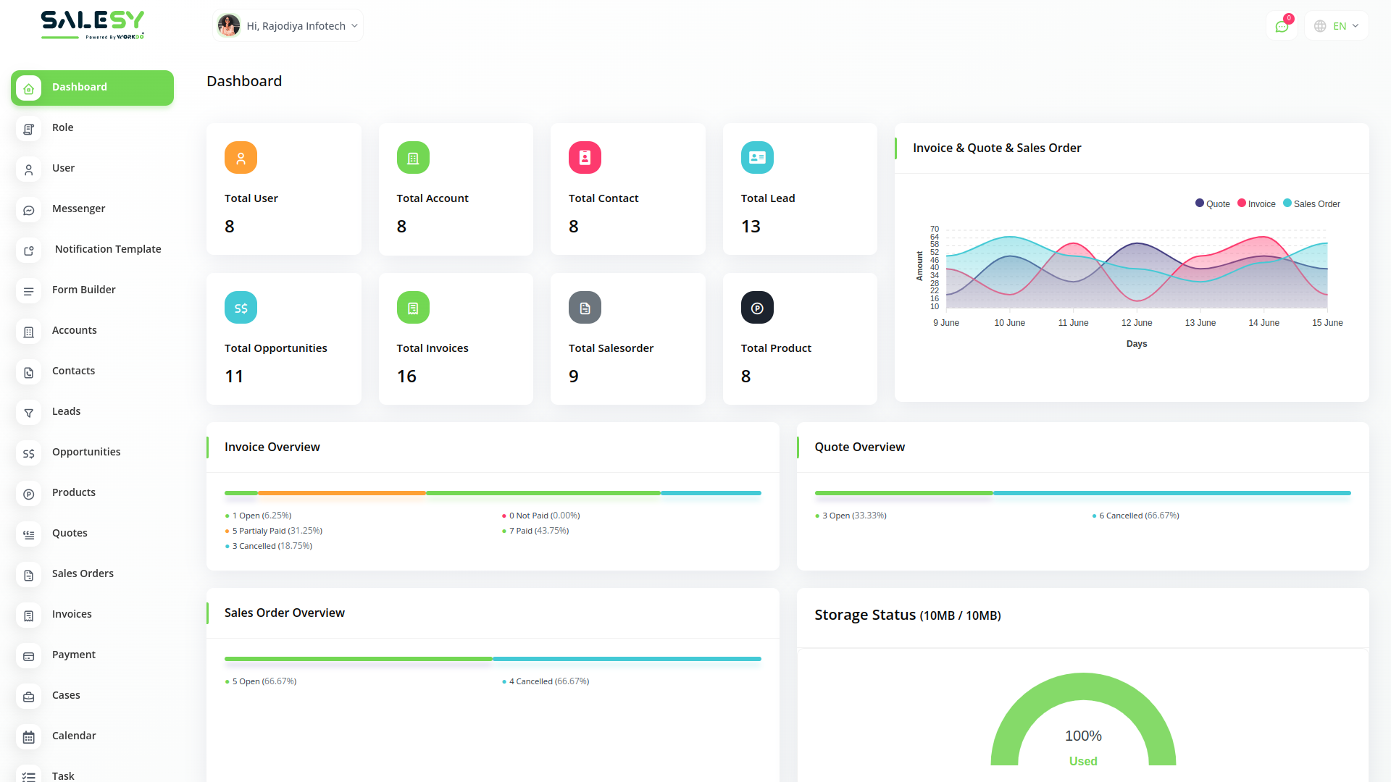Click the Total Account green icon

pos(413,158)
